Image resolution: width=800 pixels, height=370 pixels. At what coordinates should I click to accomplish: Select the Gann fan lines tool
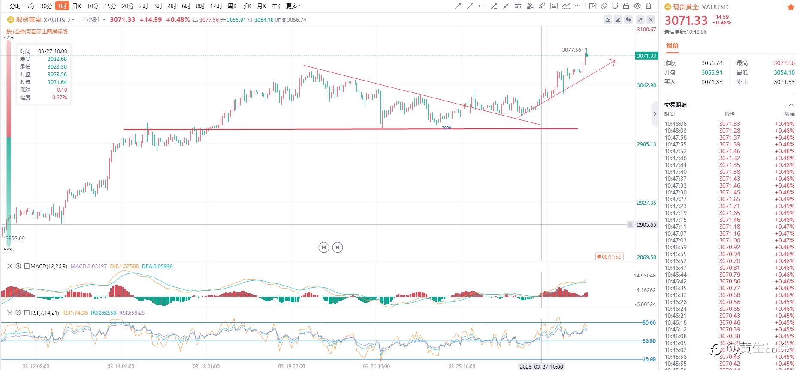pyautogui.click(x=530, y=6)
